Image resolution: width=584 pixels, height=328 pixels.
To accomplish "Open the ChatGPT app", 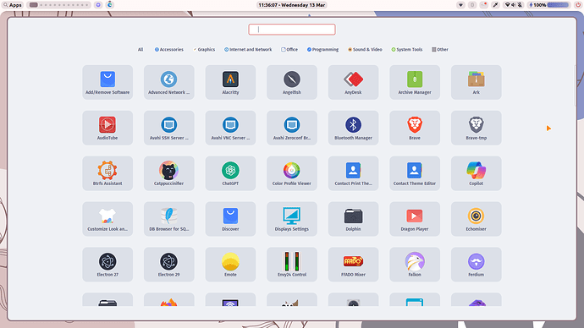I will click(x=230, y=173).
